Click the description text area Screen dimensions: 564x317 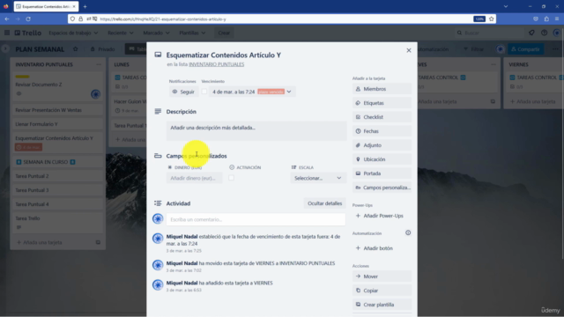(256, 131)
